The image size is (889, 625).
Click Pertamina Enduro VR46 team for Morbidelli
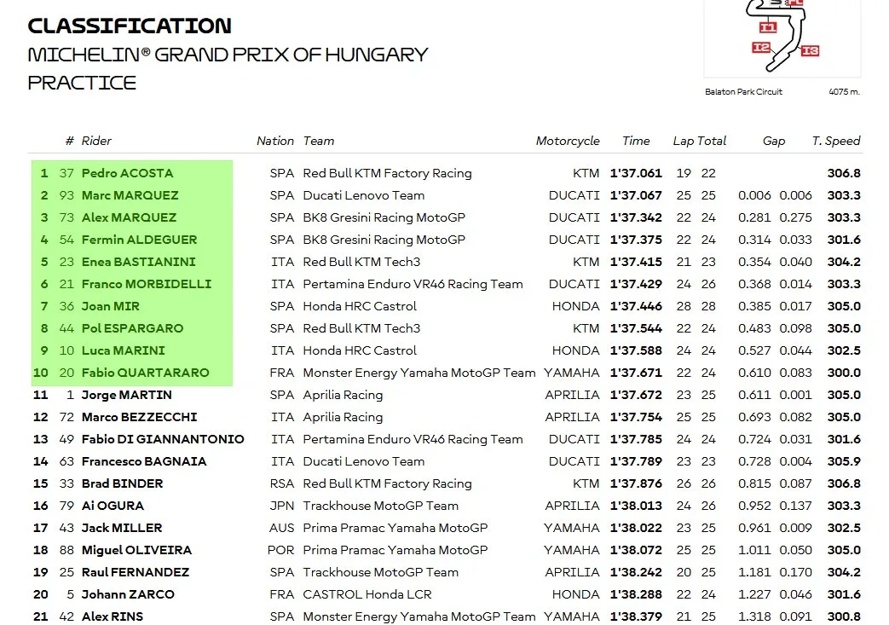pos(413,284)
